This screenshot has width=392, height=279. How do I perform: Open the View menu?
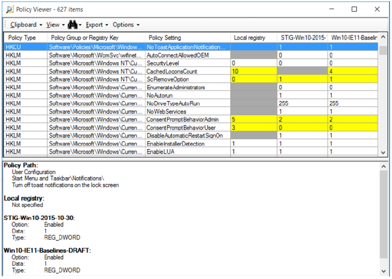(55, 25)
